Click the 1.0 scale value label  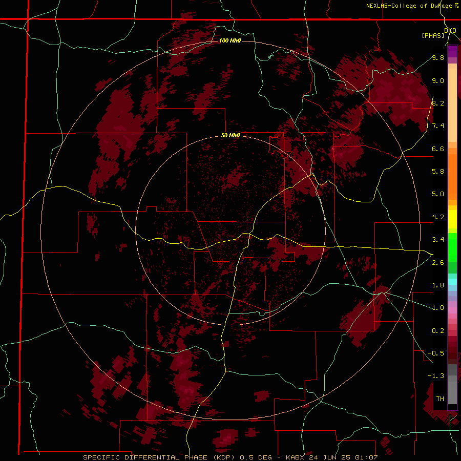point(438,308)
